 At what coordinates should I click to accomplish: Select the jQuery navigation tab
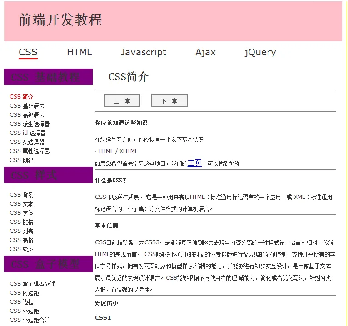click(x=260, y=52)
